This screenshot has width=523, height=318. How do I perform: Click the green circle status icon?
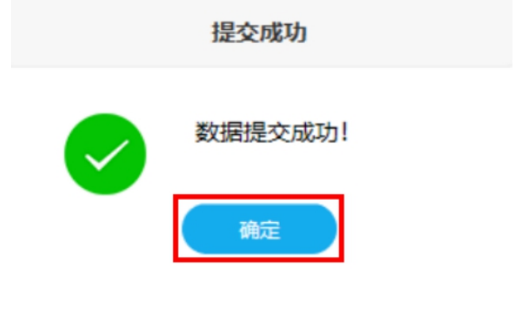105,154
